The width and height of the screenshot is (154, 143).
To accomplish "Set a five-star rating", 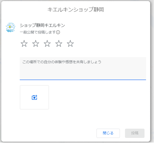I will point(70,43).
